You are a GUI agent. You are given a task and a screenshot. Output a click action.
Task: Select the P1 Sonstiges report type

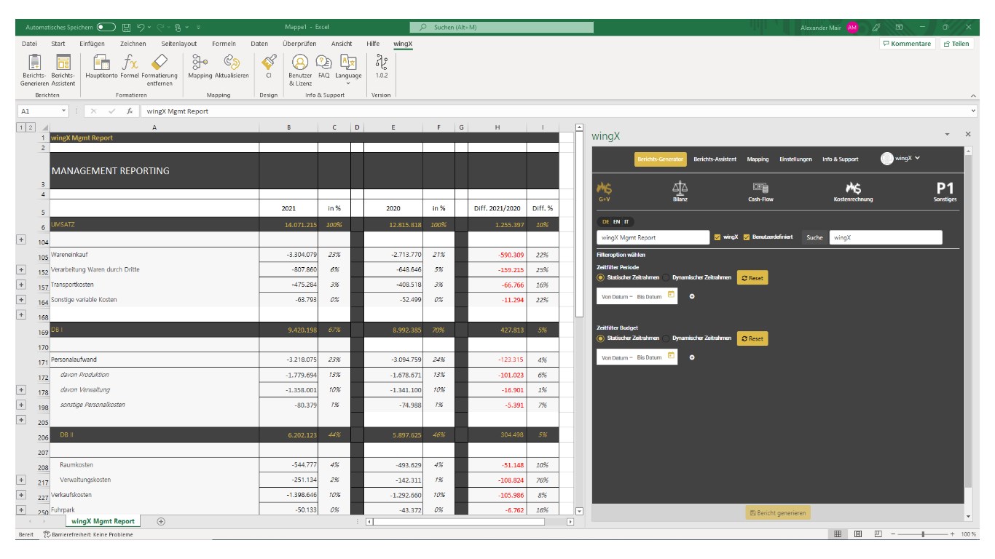pyautogui.click(x=945, y=191)
